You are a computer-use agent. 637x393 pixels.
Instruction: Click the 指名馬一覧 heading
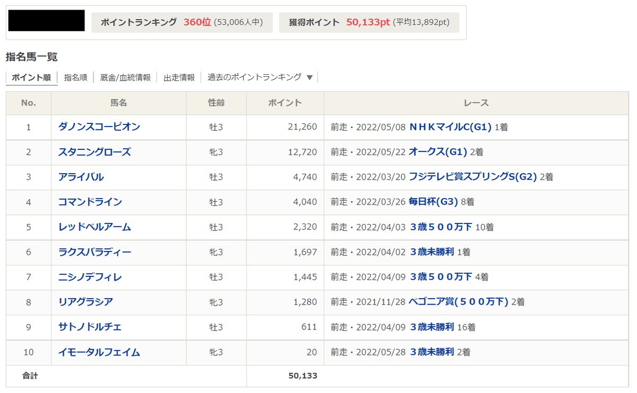click(31, 57)
